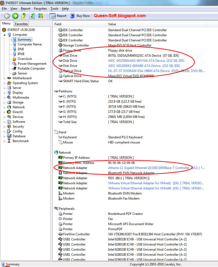The height and width of the screenshot is (267, 218).
Task: Click the Buy Now toolbar button
Action: [80, 16]
